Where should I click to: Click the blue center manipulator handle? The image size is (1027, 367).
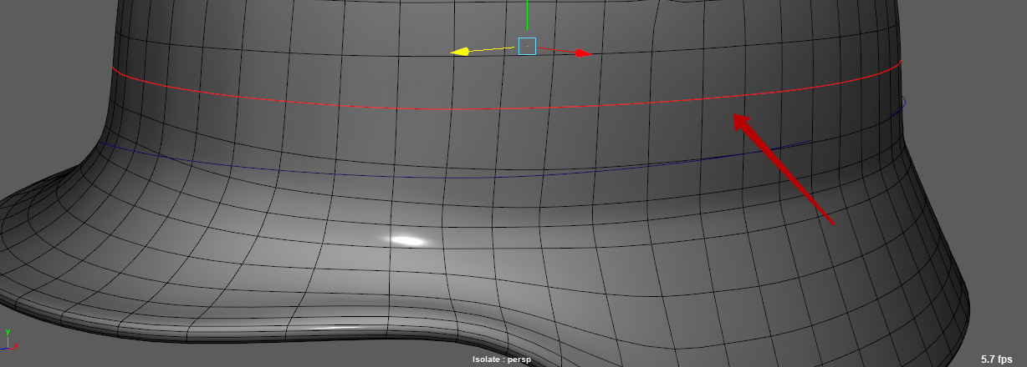point(527,46)
